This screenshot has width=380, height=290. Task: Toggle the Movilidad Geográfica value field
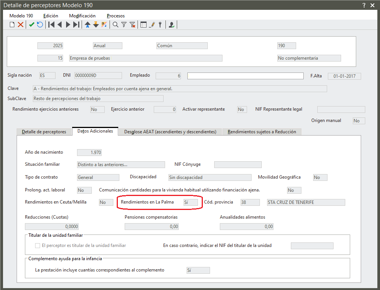tap(320, 177)
